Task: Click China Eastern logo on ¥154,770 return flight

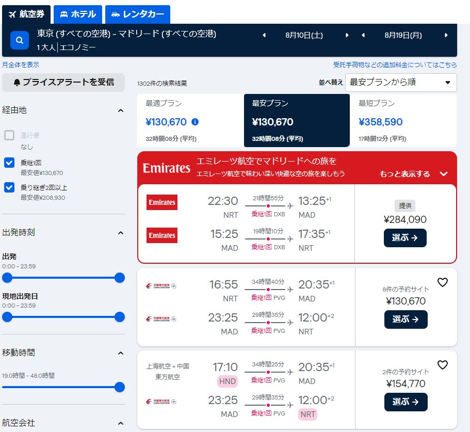Action: click(161, 402)
